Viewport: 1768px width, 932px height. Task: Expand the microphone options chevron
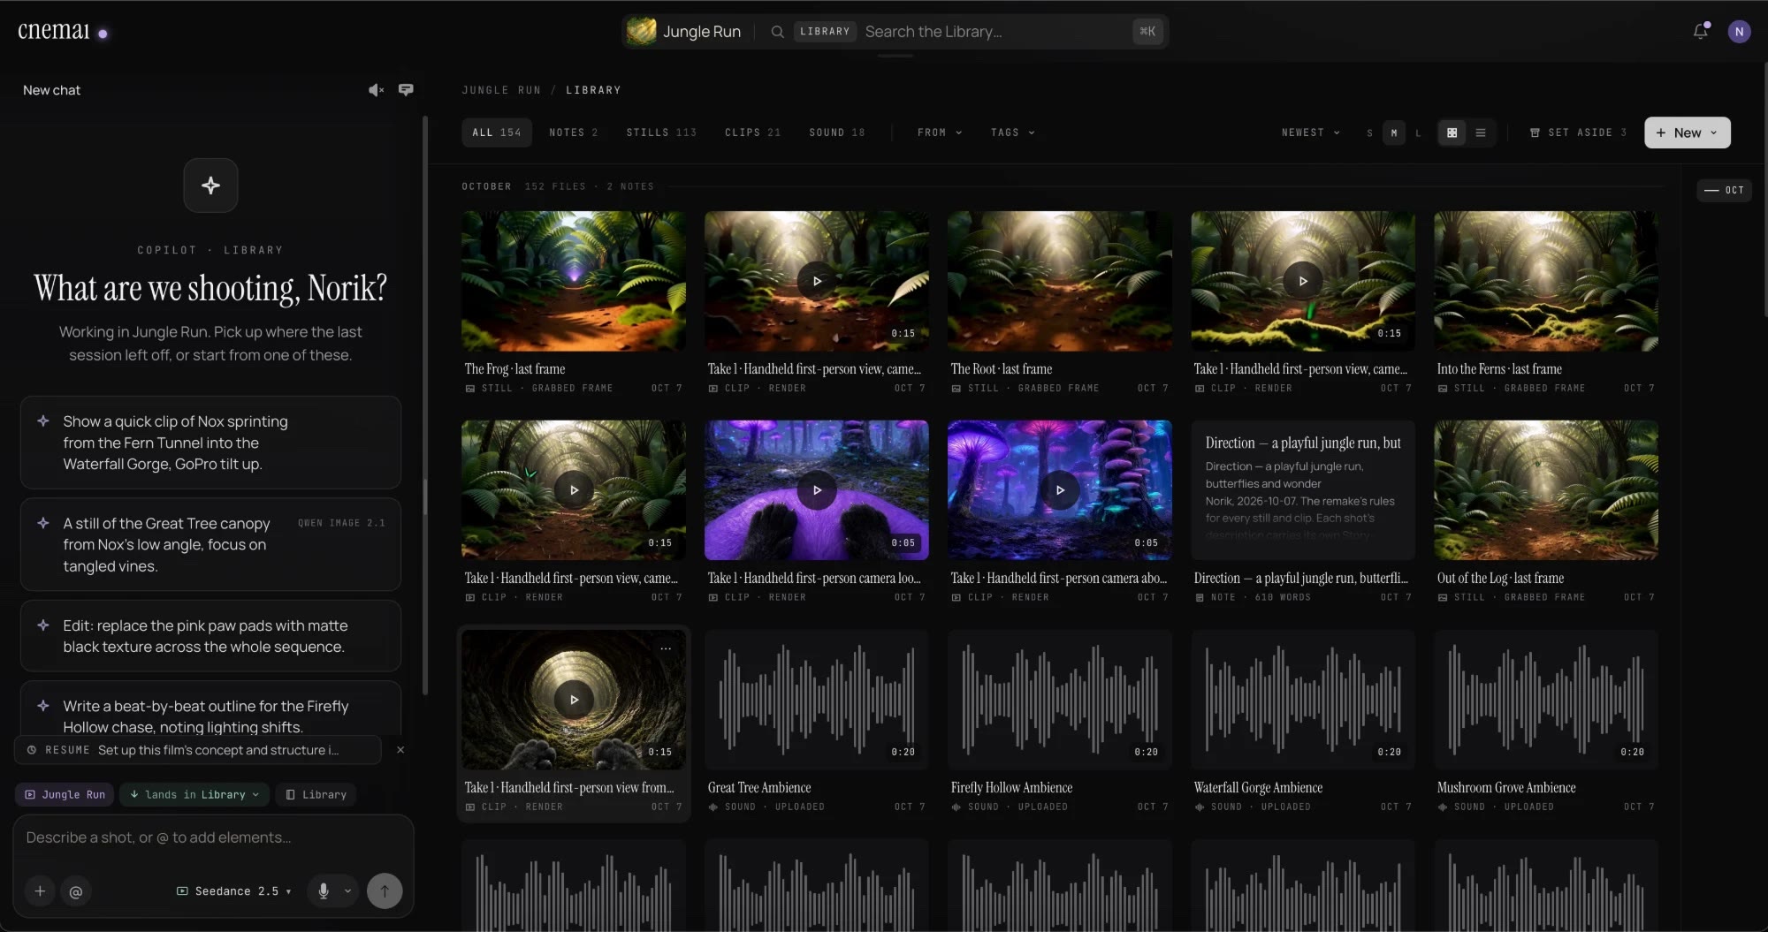[347, 891]
